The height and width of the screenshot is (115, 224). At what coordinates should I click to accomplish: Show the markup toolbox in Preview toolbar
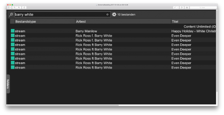tap(187, 8)
